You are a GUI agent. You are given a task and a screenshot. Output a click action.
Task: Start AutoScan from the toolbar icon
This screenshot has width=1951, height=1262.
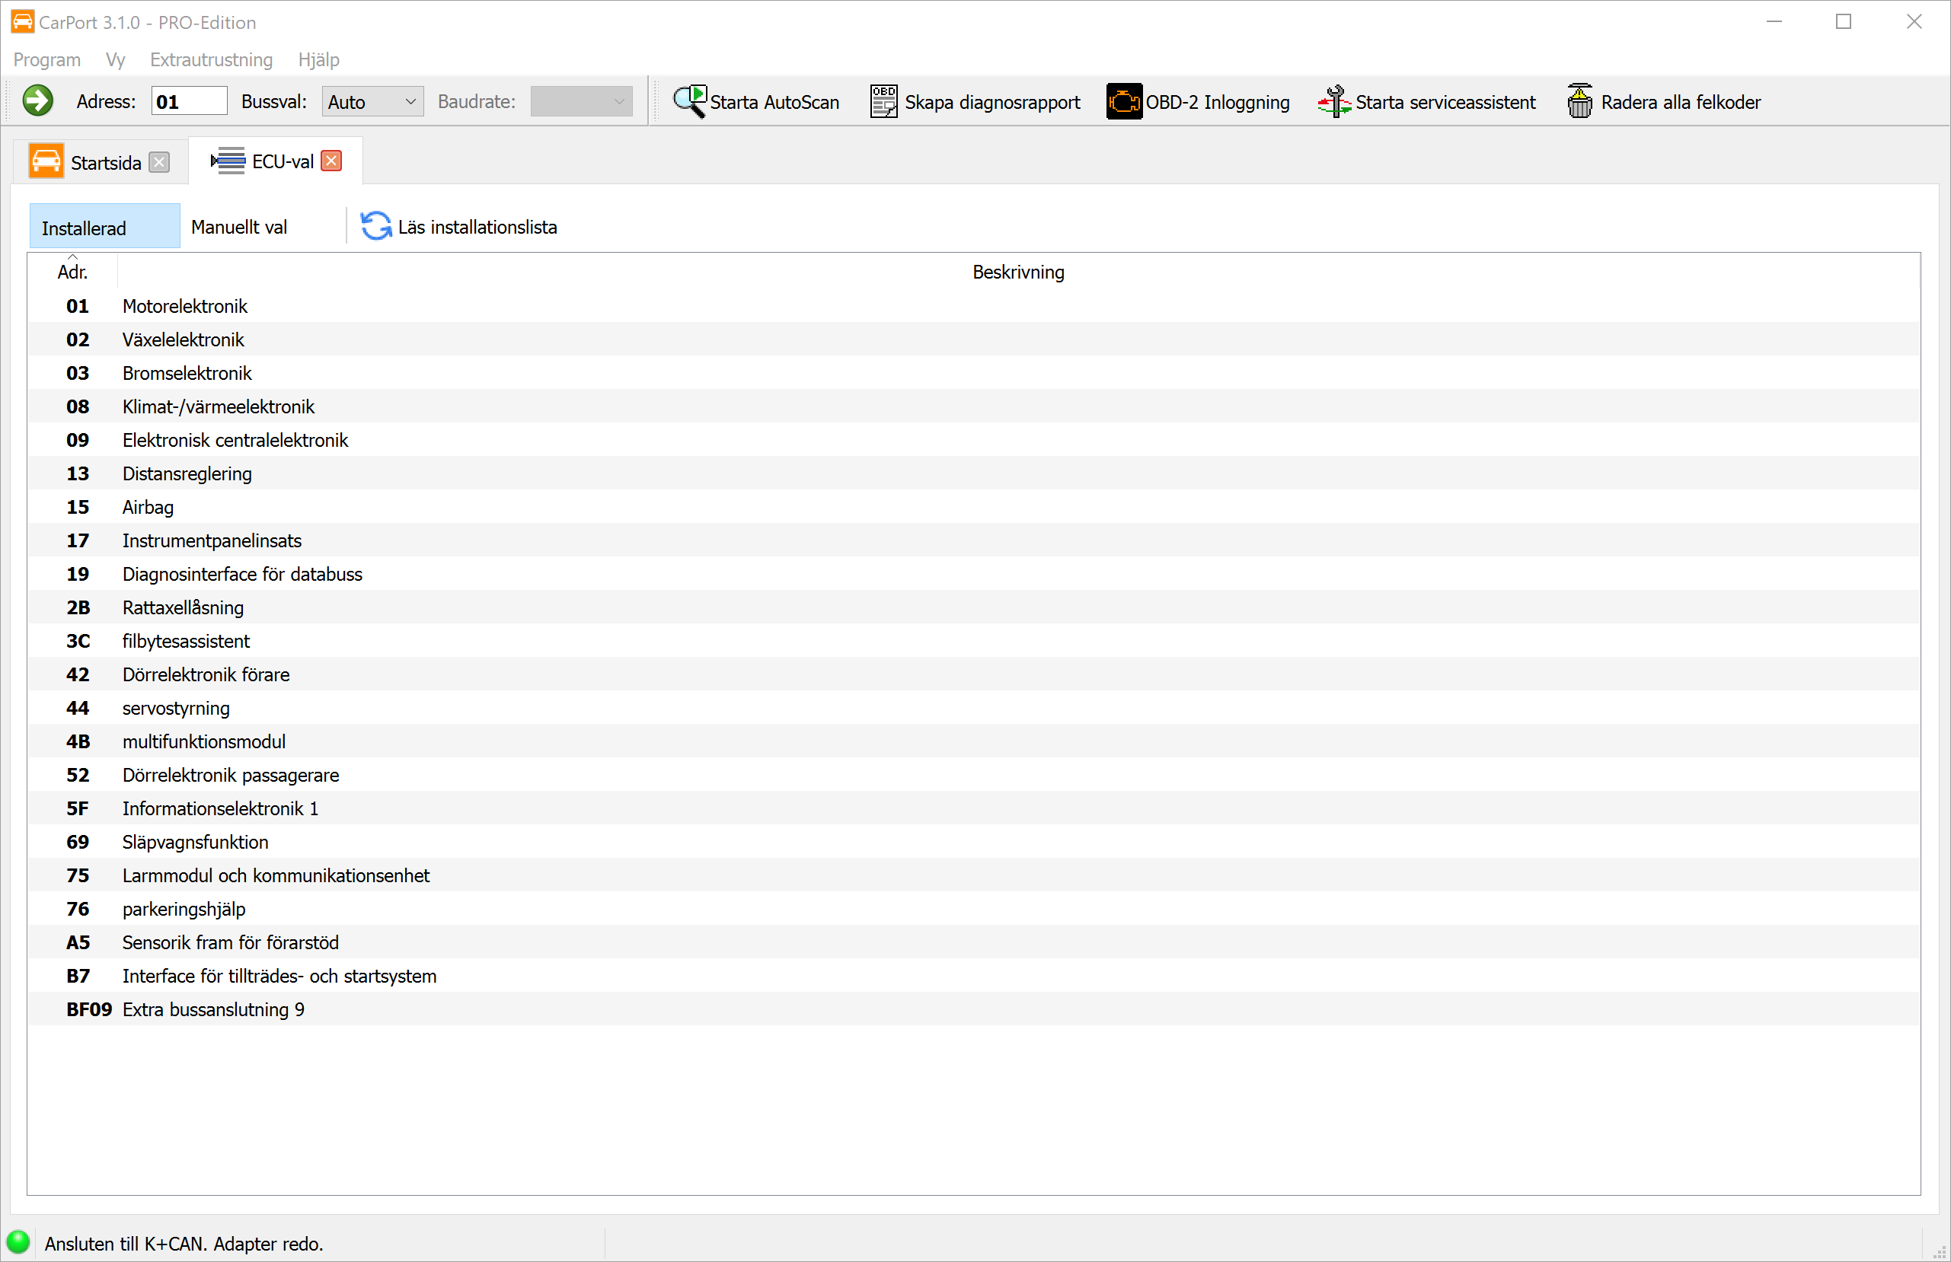(689, 102)
